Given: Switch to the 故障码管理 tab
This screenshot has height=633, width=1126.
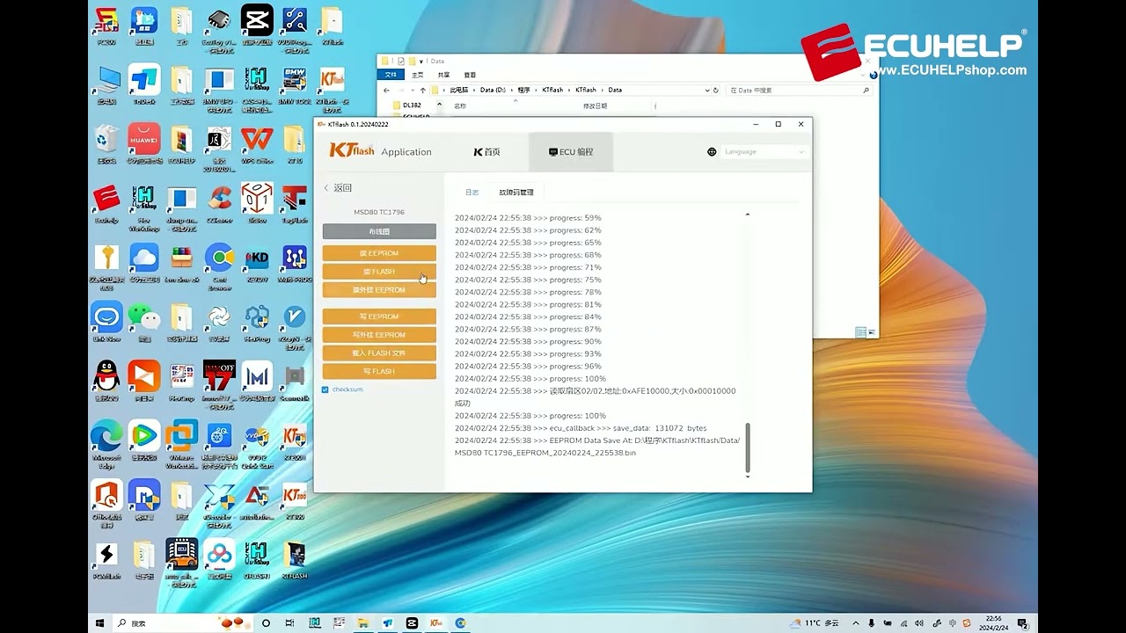Looking at the screenshot, I should pyautogui.click(x=516, y=192).
